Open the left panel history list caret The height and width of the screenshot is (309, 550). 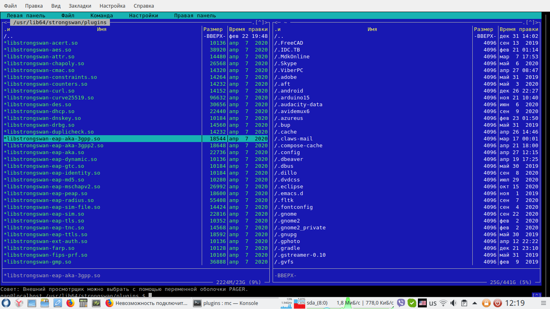(260, 23)
